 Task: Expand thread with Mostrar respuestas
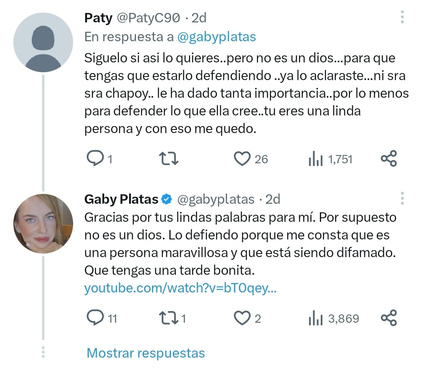(146, 353)
